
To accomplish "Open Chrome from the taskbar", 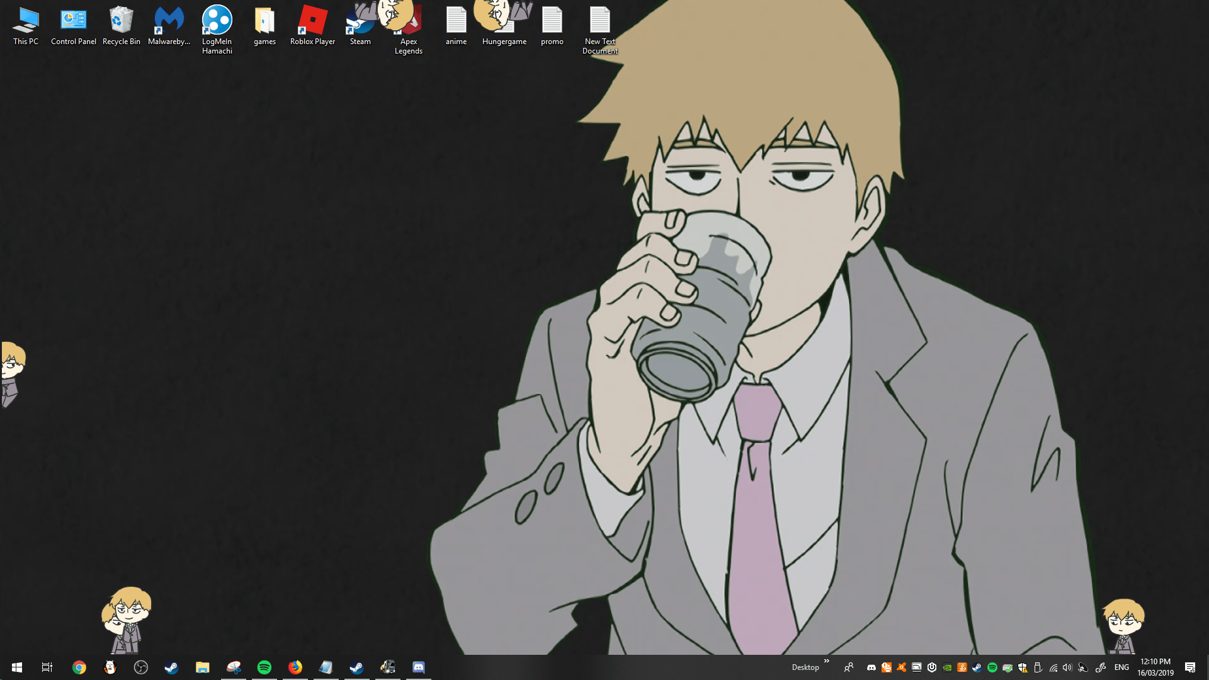I will tap(79, 667).
